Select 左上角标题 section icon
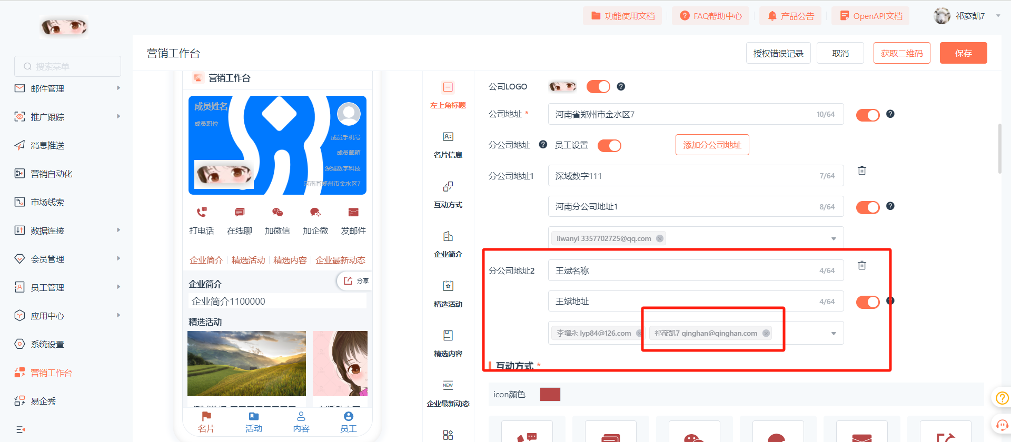The image size is (1011, 442). 448,87
